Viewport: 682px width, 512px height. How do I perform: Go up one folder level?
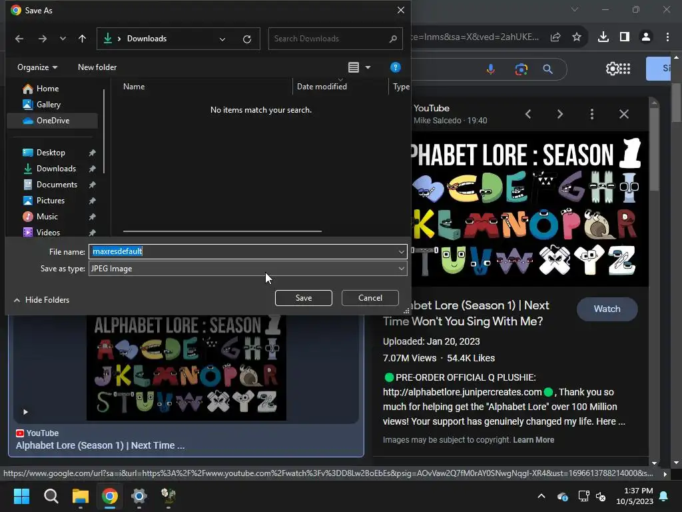click(82, 39)
